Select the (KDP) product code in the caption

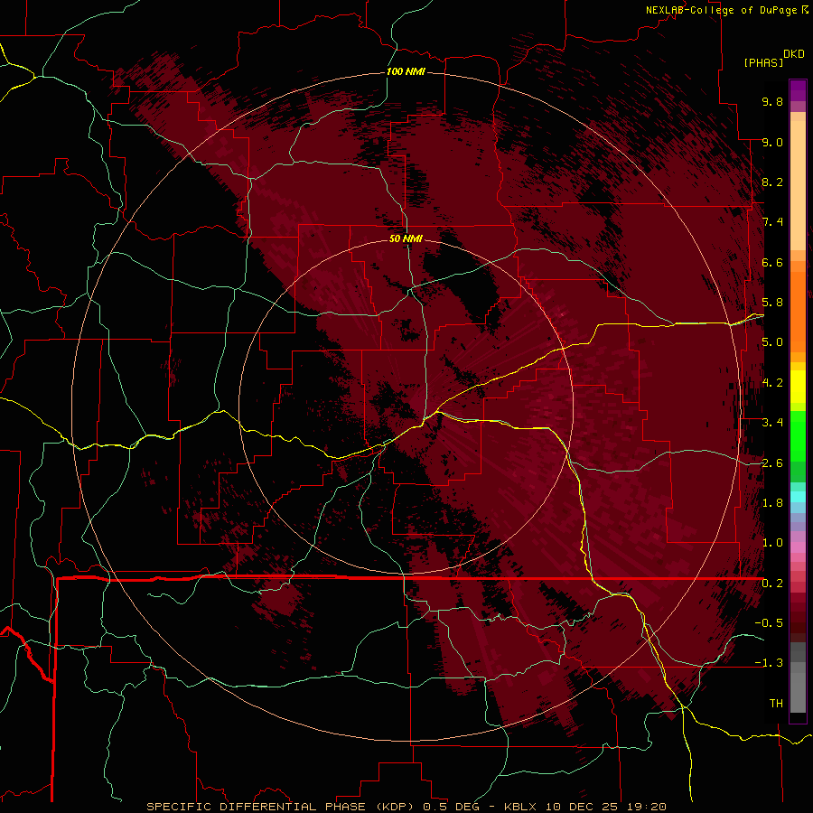pos(395,807)
